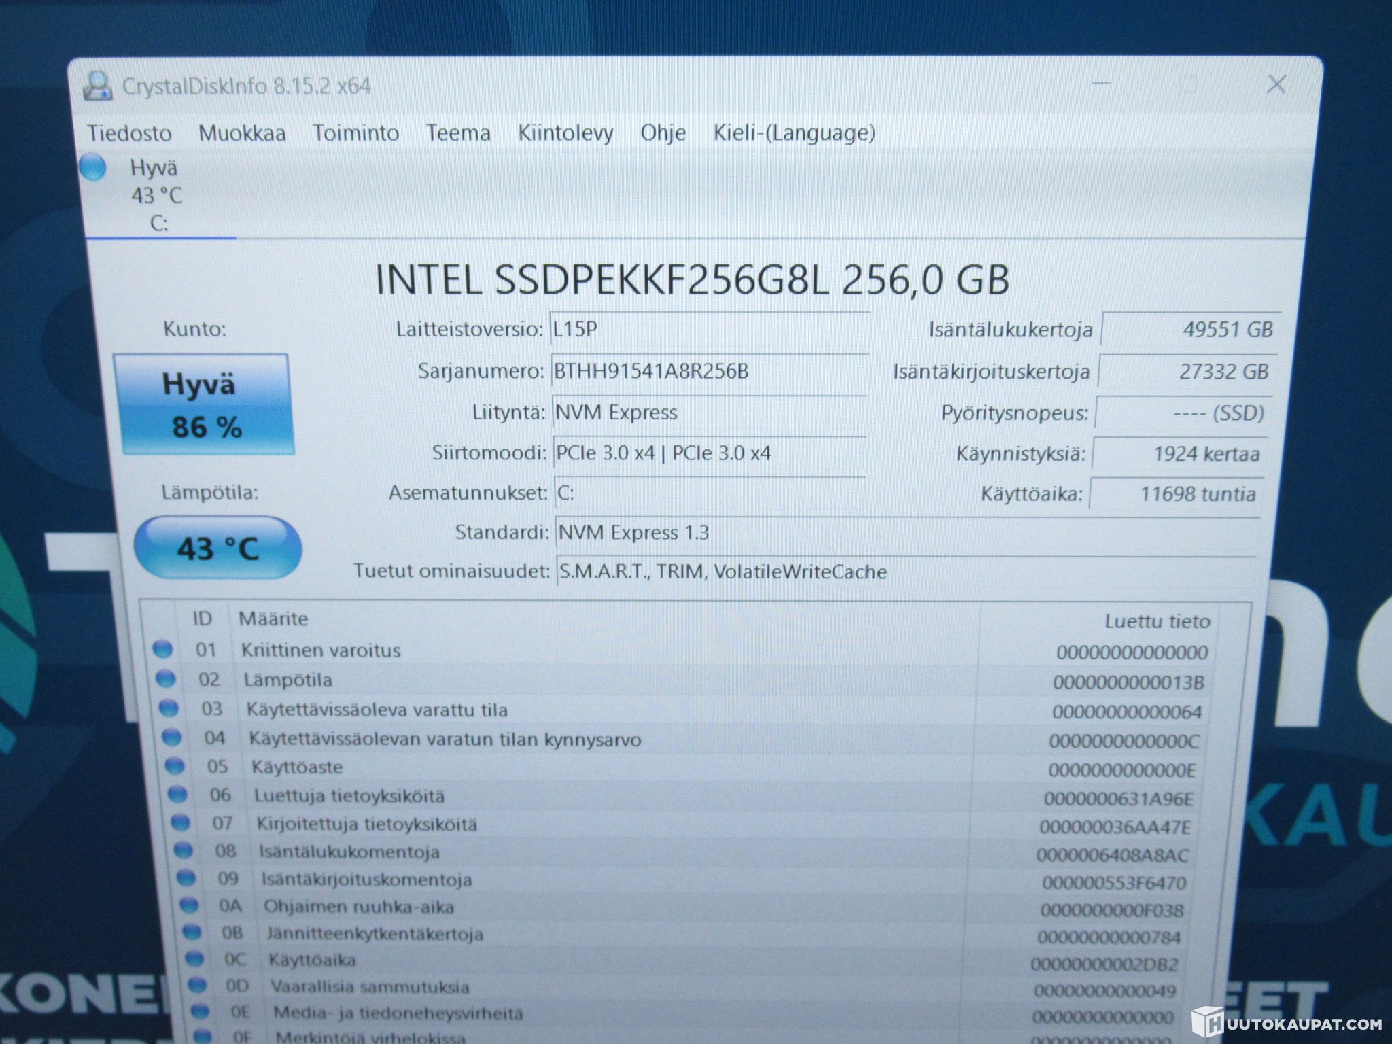Select the C: drive tab showing Hyvä 43 °C
The width and height of the screenshot is (1392, 1044).
tap(158, 196)
